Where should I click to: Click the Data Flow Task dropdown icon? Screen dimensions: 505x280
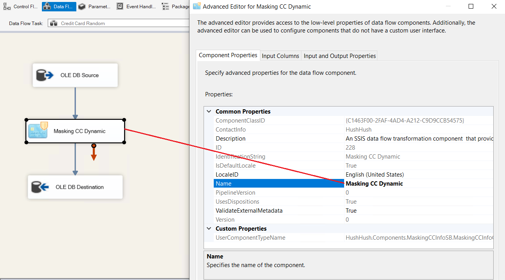[x=54, y=23]
